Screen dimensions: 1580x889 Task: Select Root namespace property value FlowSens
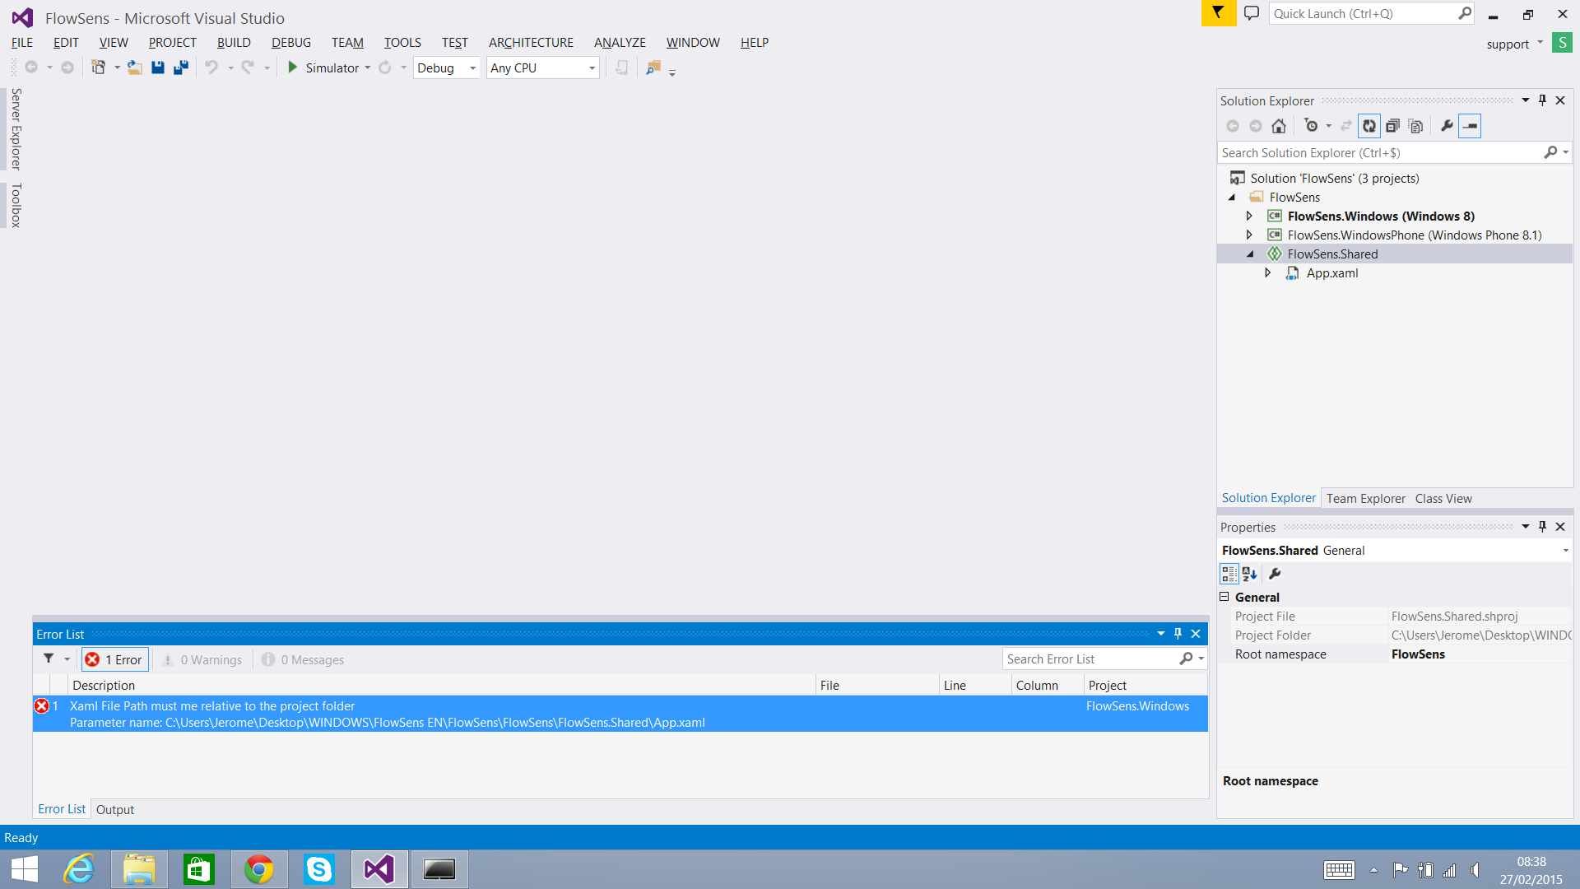[x=1418, y=654]
